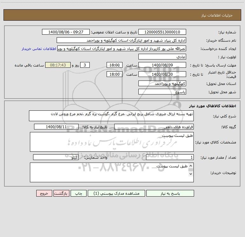Click the price validity date 1400/08/30
245x237 pixels.
pos(162,74)
